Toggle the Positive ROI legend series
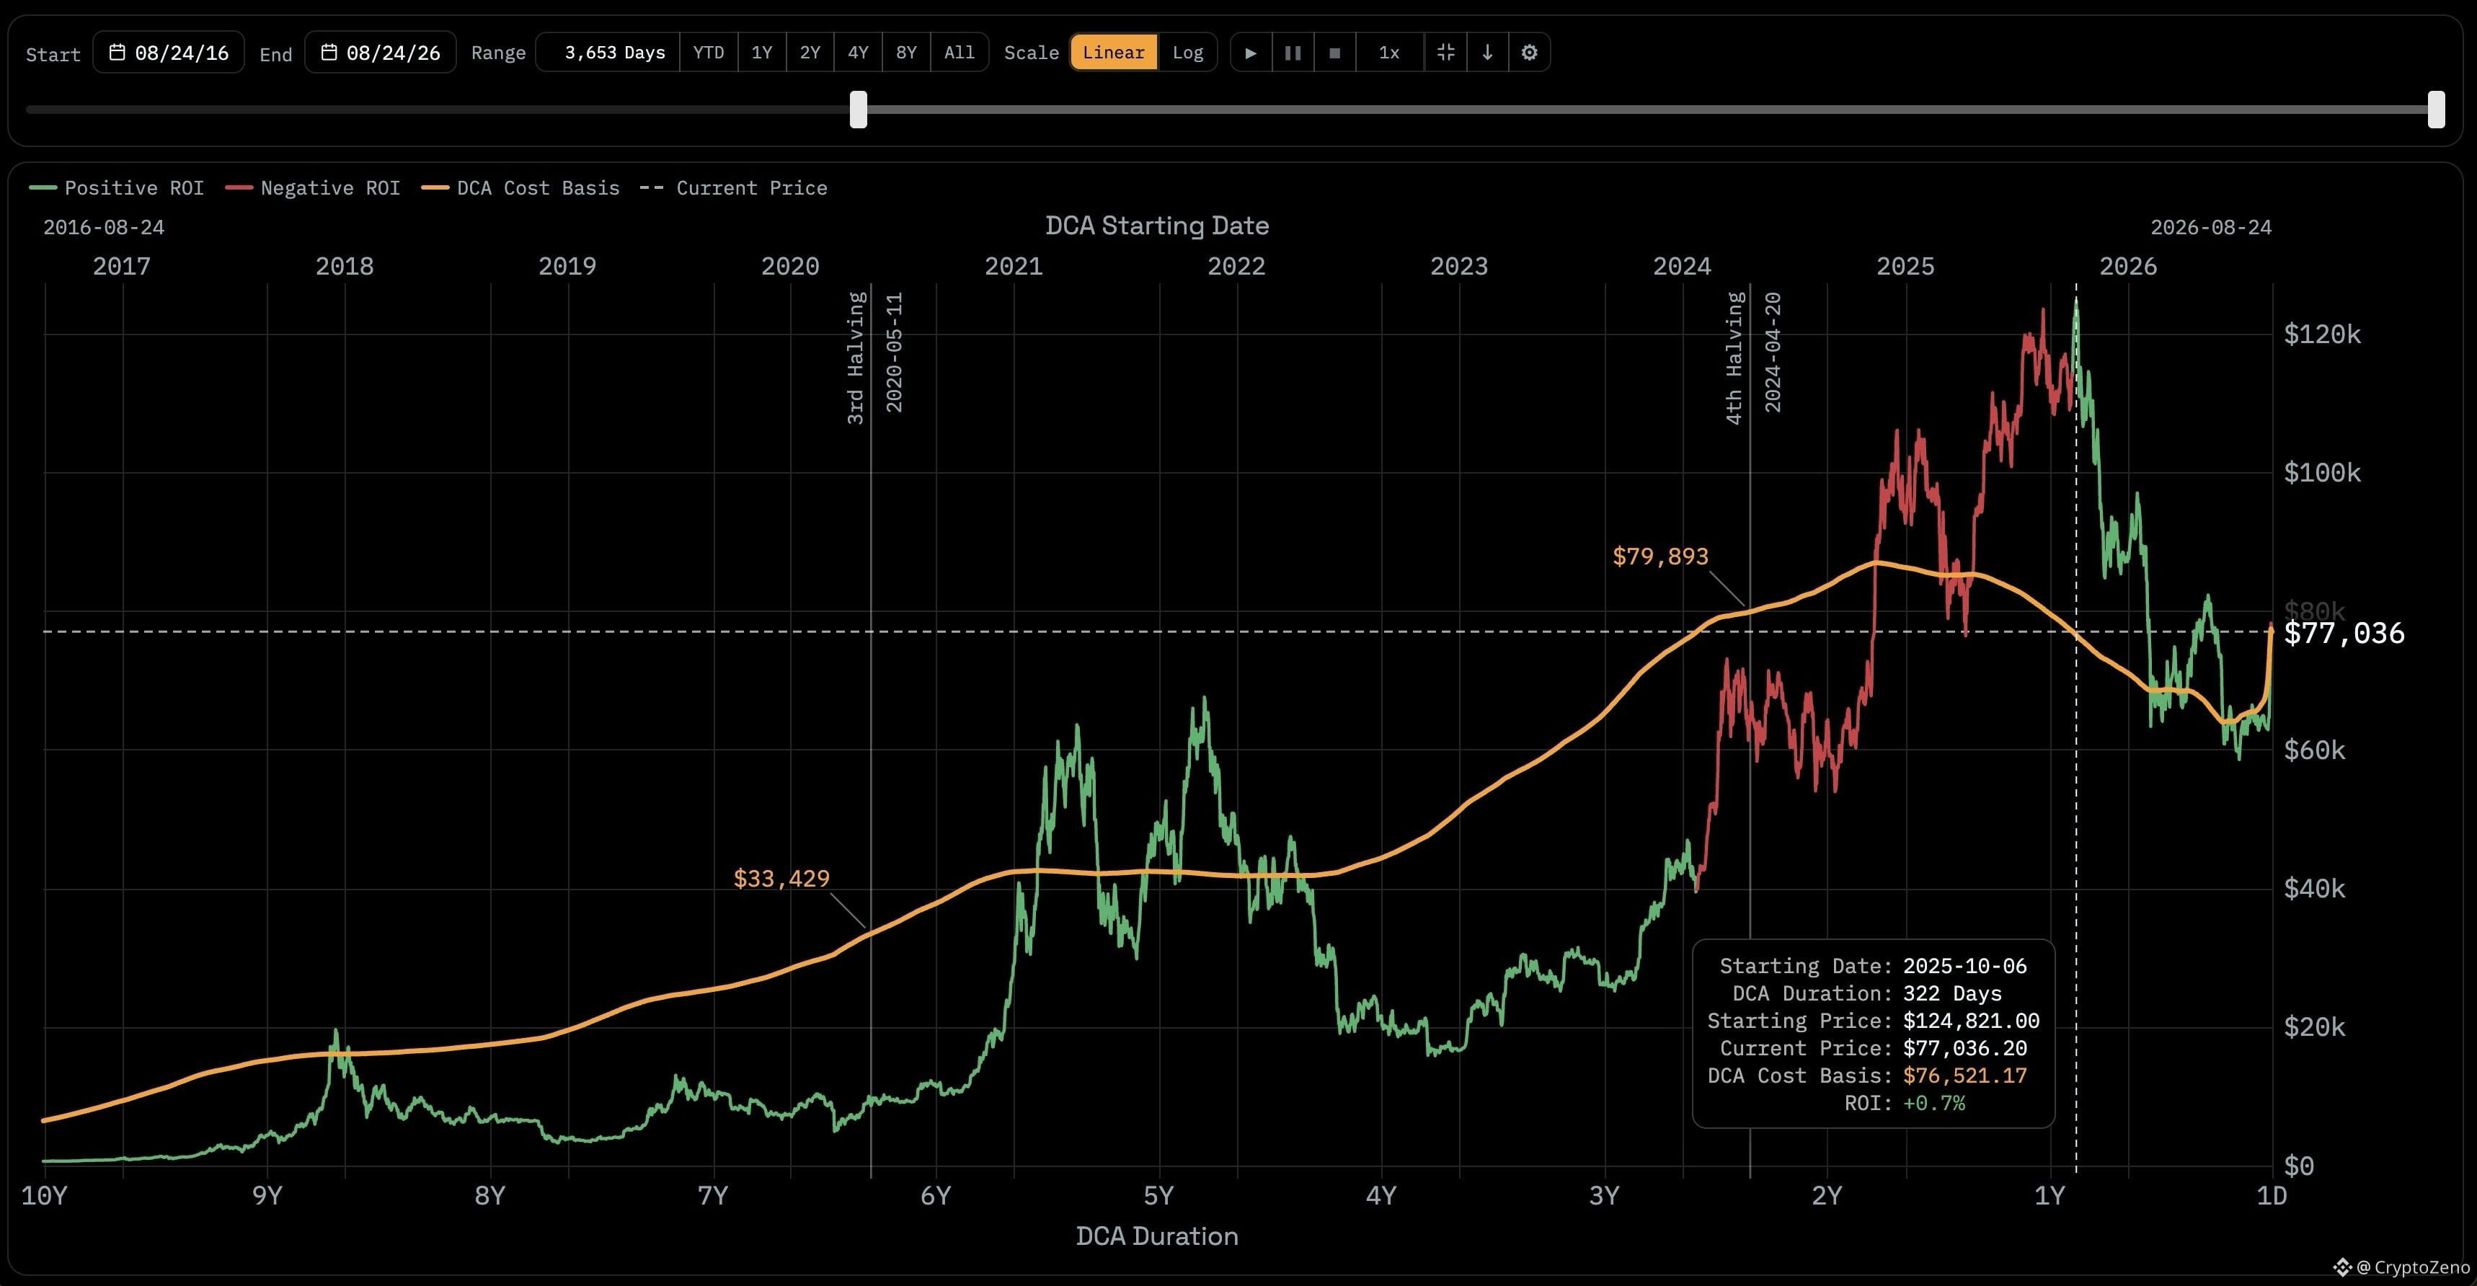Image resolution: width=2477 pixels, height=1286 pixels. pos(116,187)
